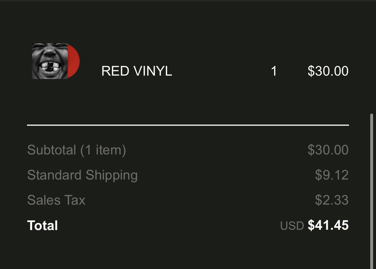
Task: Click the Subtotal (1 item) label
Action: pyautogui.click(x=76, y=150)
